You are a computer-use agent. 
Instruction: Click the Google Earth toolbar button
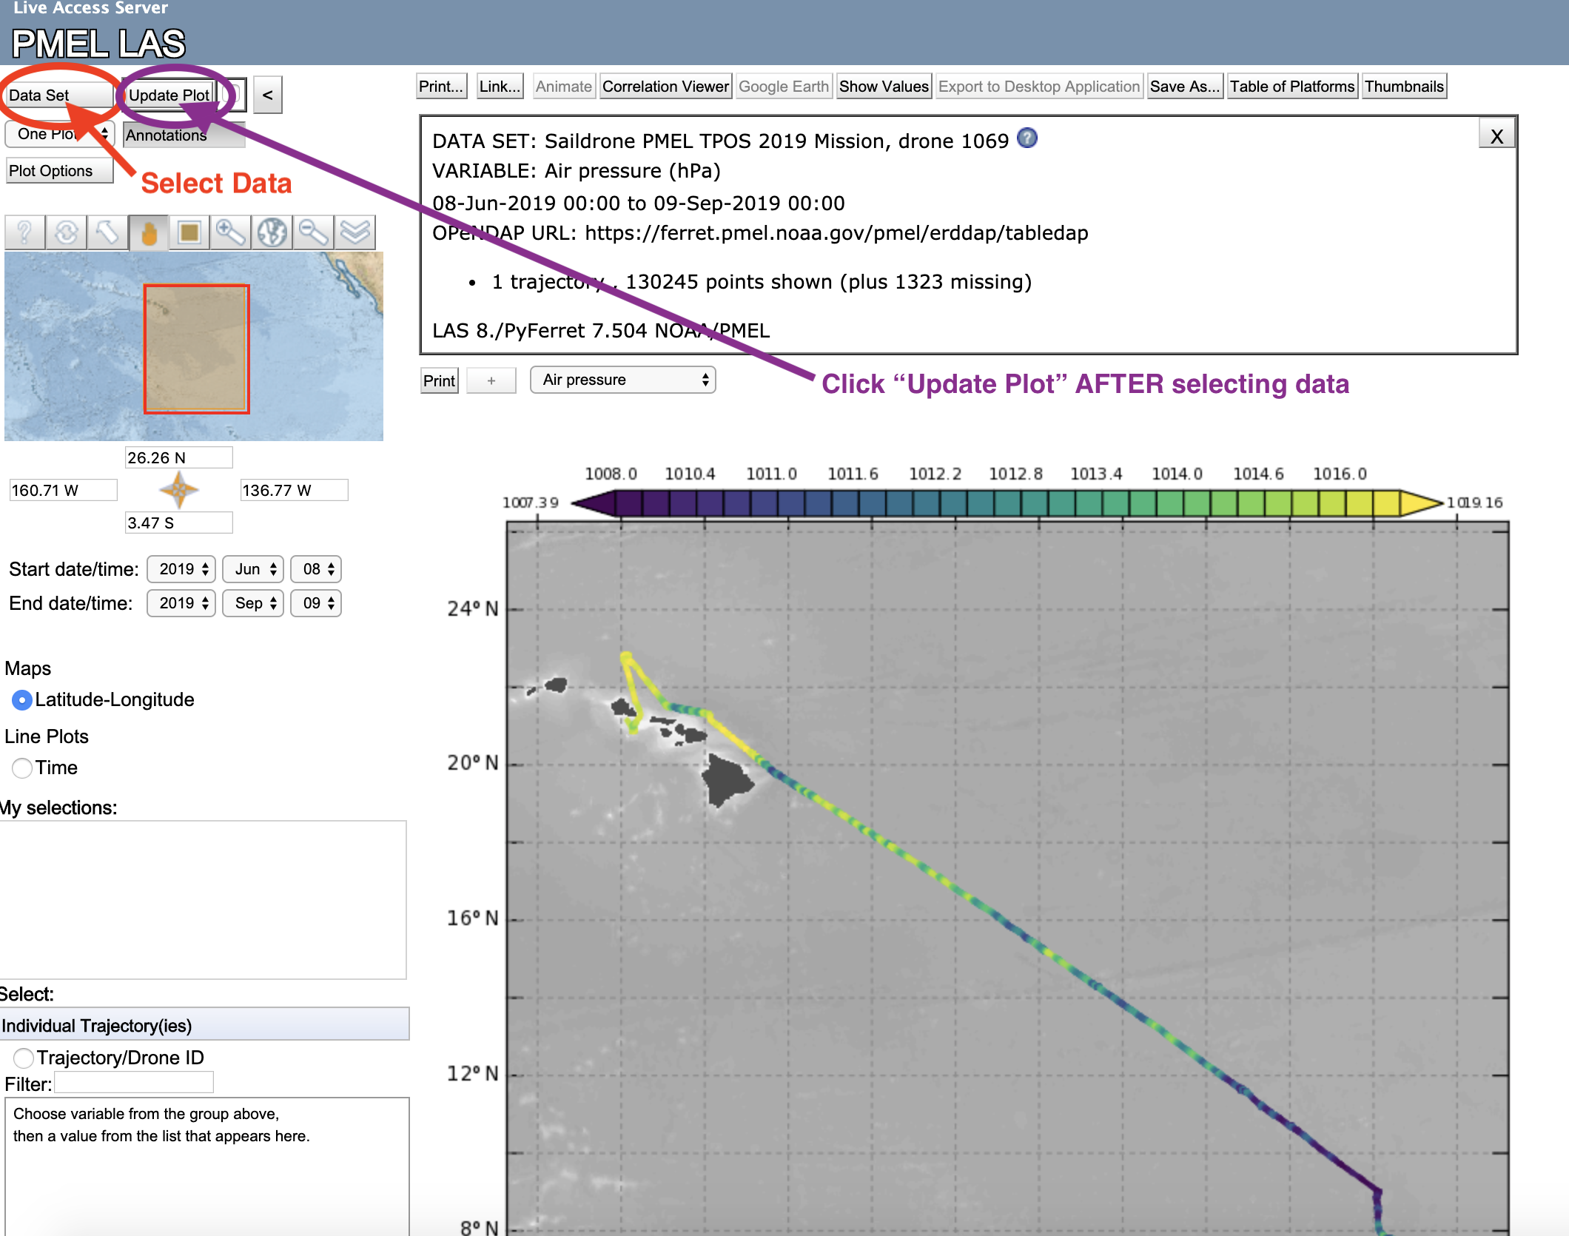[x=784, y=87]
